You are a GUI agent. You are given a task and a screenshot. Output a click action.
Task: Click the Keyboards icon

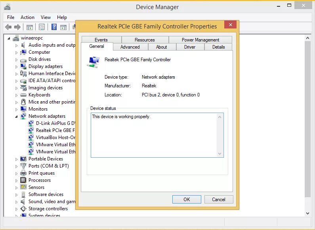coord(23,95)
